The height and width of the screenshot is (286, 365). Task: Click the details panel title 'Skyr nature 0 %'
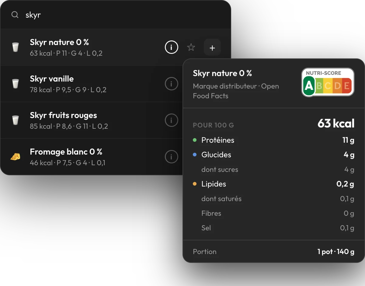coord(222,73)
